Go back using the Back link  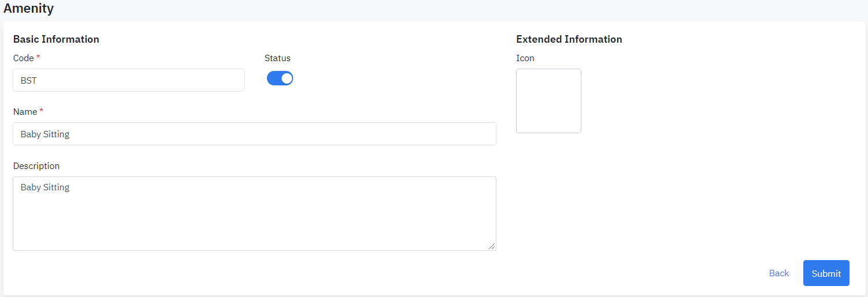click(778, 273)
